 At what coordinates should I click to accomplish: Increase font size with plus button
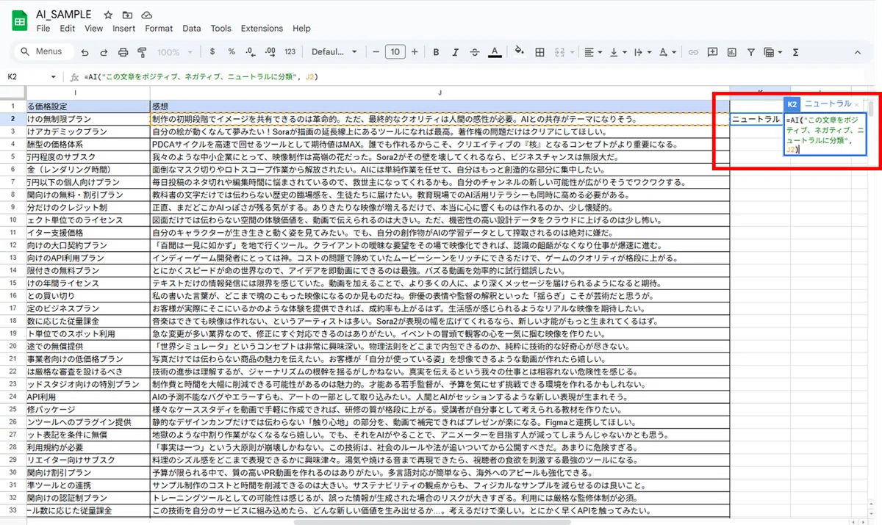pos(415,52)
